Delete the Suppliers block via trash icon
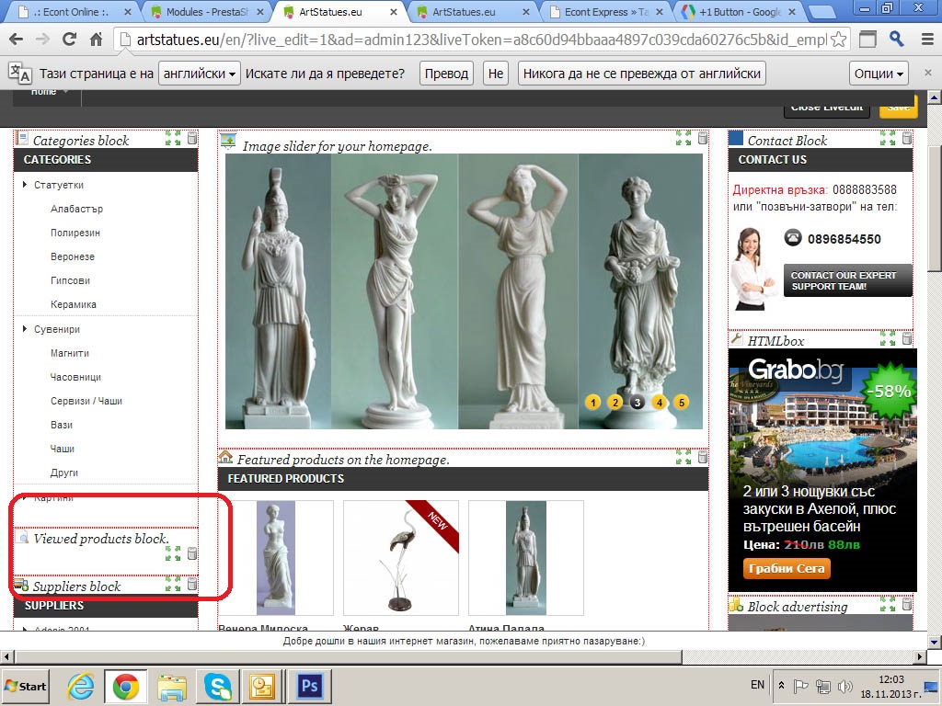 [192, 584]
